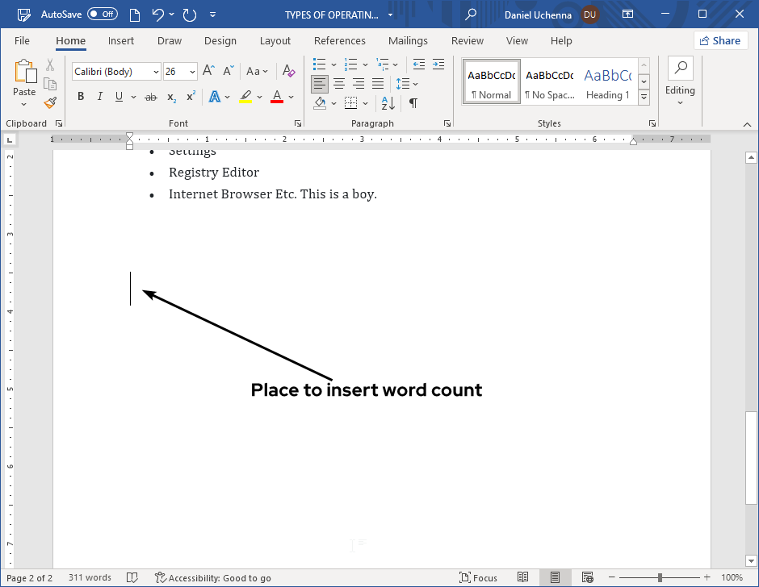Viewport: 759px width, 587px height.
Task: Click the 311 words count in status bar
Action: [x=89, y=577]
